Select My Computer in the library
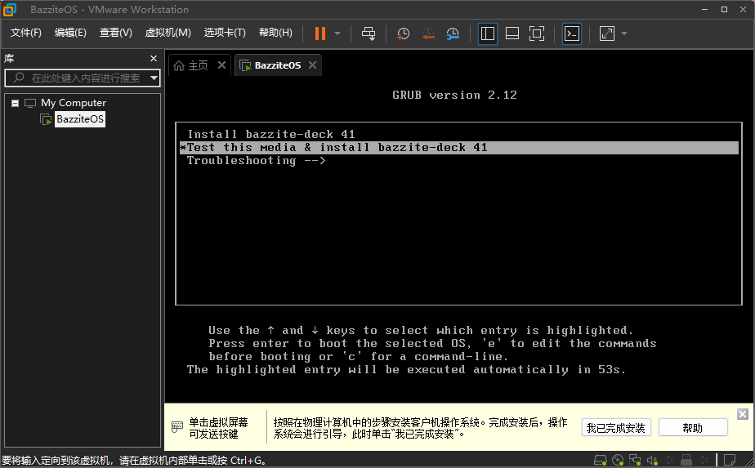Image resolution: width=755 pixels, height=468 pixels. (x=74, y=103)
